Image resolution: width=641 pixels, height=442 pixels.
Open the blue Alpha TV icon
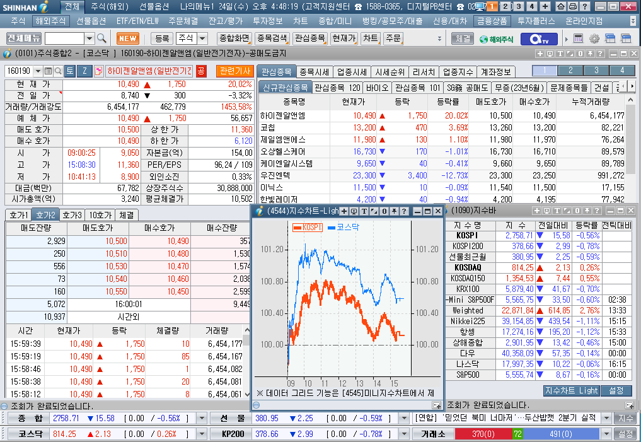pos(539,39)
